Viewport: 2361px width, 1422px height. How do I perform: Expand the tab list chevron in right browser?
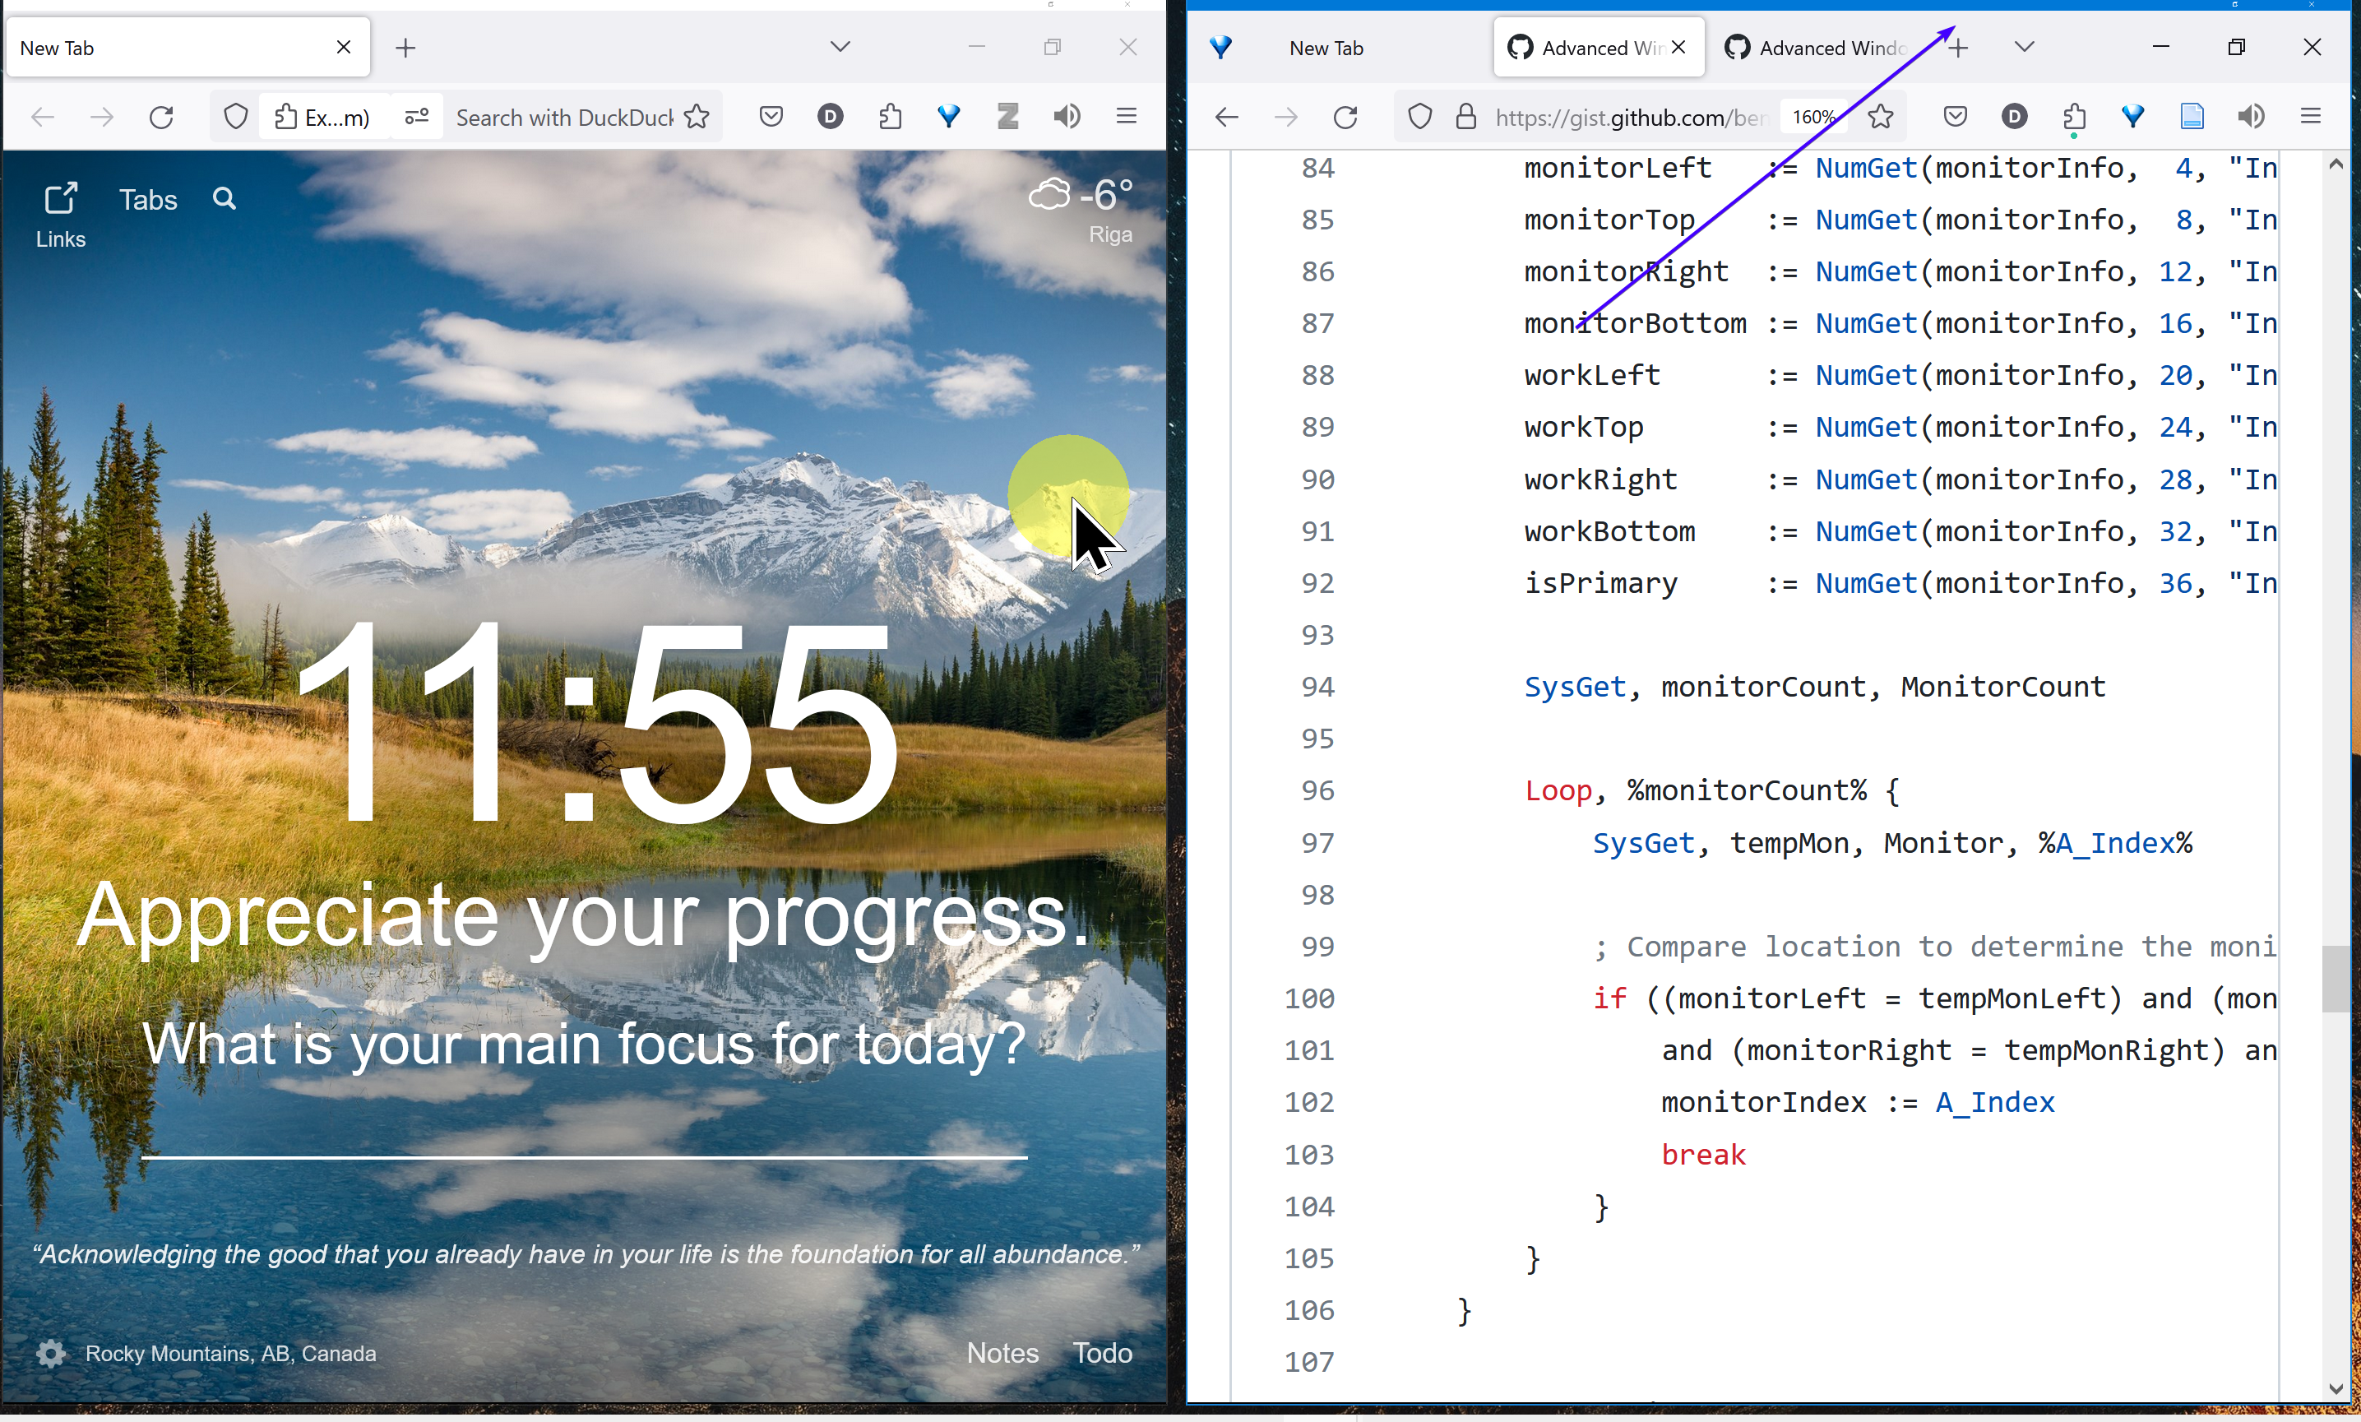2023,46
